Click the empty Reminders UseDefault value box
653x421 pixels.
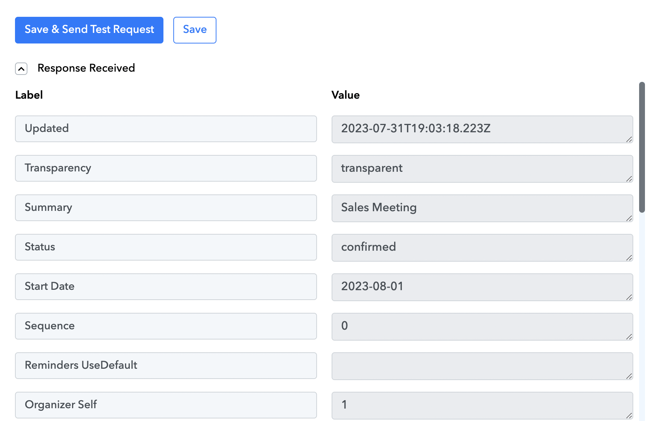(482, 366)
